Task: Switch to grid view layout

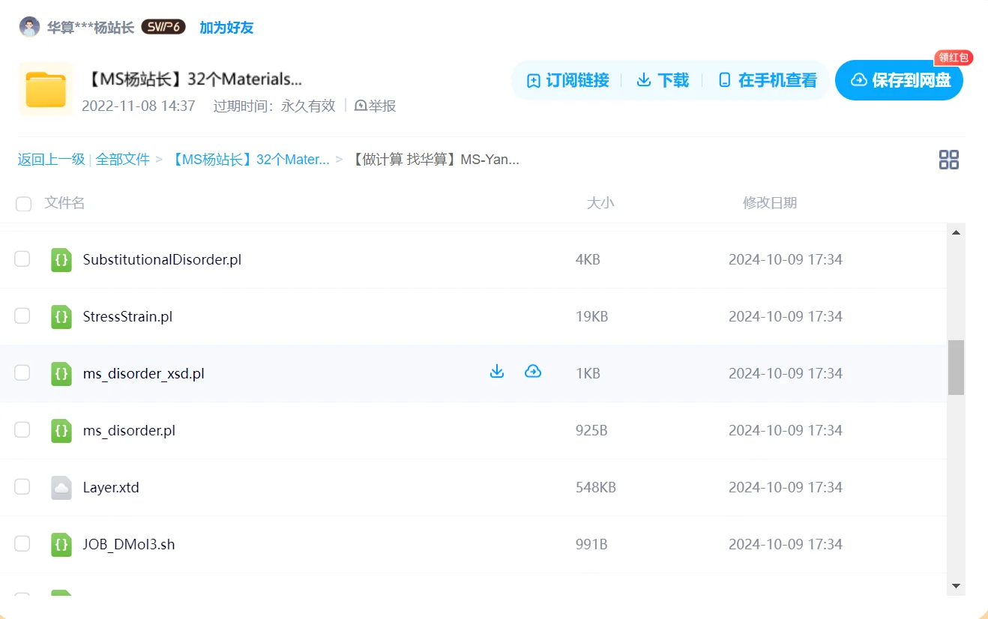Action: tap(949, 160)
